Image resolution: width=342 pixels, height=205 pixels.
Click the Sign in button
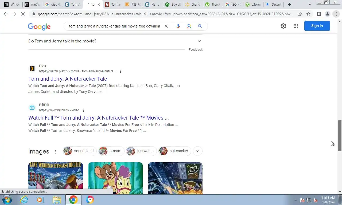[x=317, y=26]
